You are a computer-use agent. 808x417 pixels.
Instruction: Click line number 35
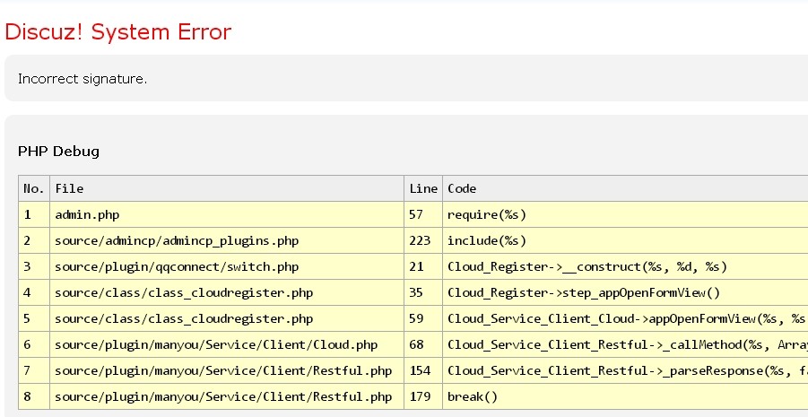tap(423, 292)
